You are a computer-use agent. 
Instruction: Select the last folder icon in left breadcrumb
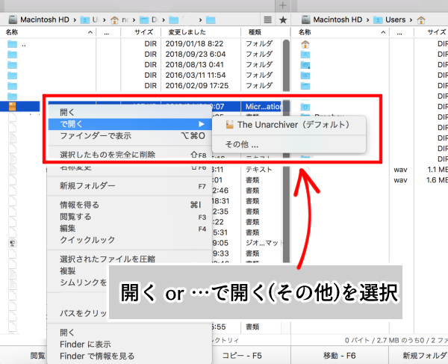211,20
